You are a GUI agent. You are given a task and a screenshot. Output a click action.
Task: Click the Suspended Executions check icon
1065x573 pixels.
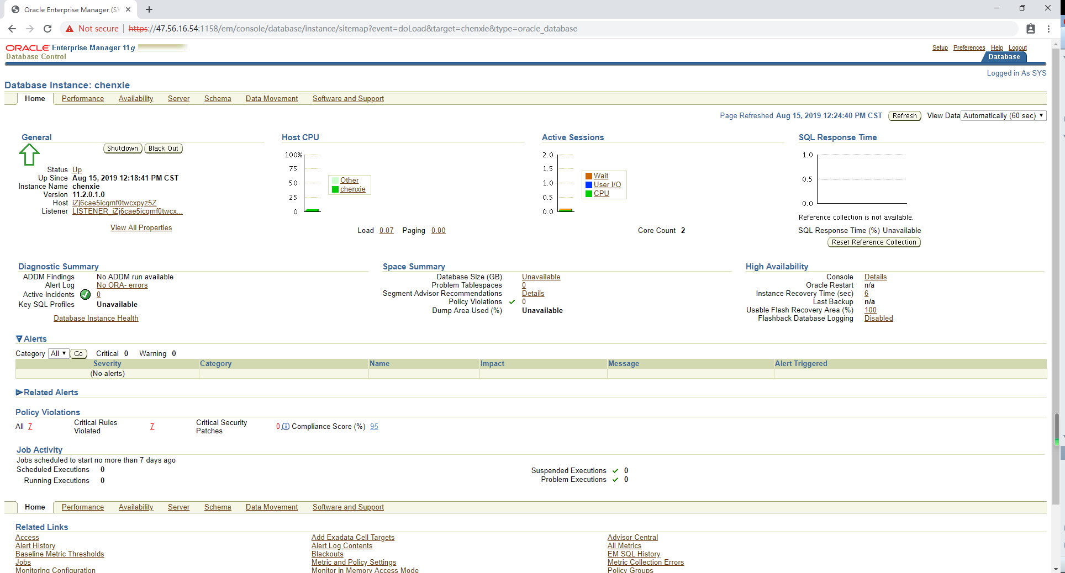pyautogui.click(x=615, y=471)
